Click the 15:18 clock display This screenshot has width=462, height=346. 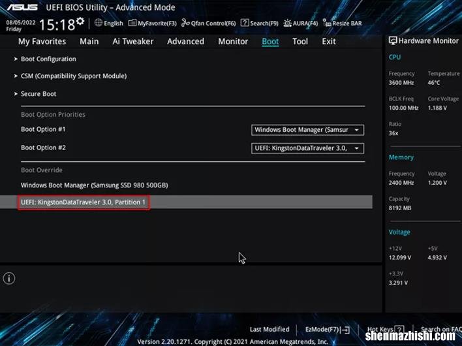point(57,25)
